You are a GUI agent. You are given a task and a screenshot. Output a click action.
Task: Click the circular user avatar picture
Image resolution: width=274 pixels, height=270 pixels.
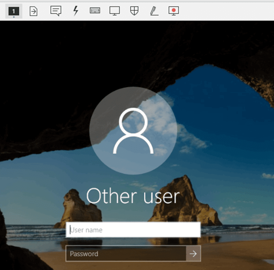133,131
